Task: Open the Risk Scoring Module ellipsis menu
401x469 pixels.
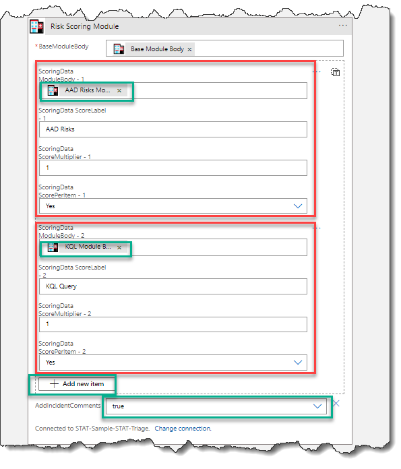Action: point(342,26)
